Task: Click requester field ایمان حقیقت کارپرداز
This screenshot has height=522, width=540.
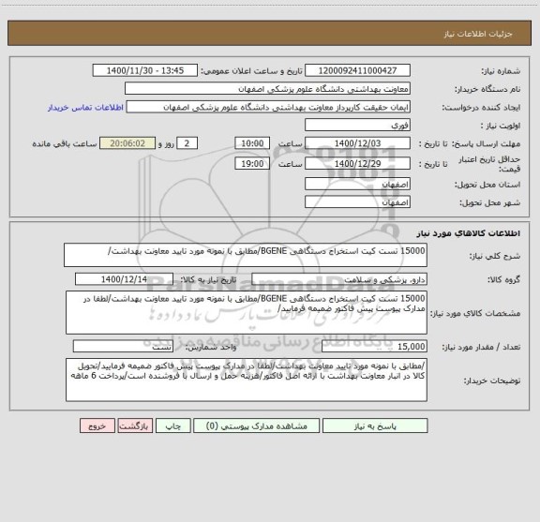Action: pos(268,107)
